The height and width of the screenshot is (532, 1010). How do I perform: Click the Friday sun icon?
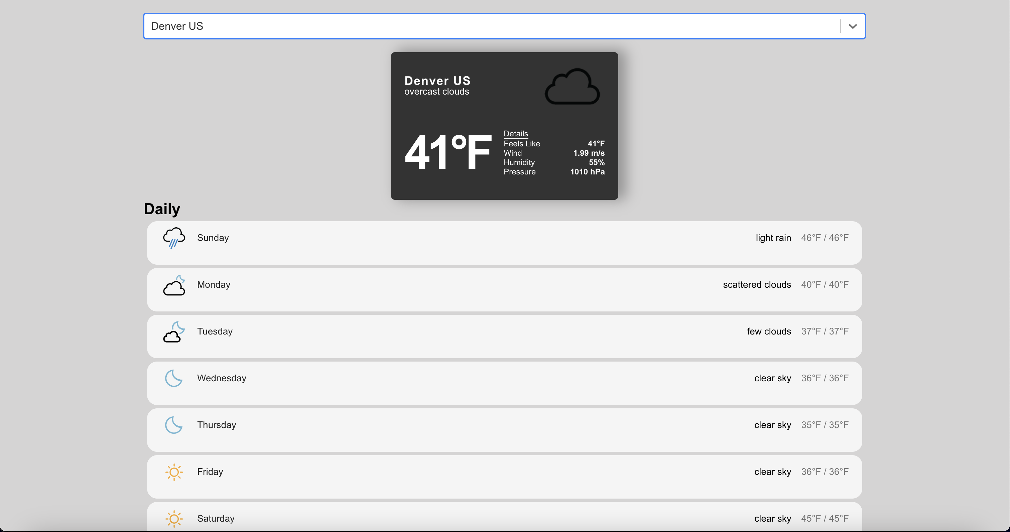[174, 472]
